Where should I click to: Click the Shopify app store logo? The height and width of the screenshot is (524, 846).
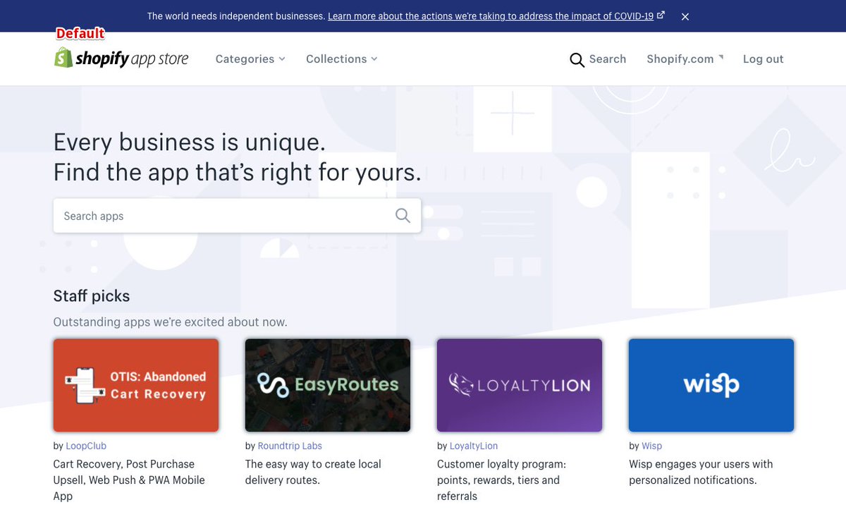click(121, 59)
